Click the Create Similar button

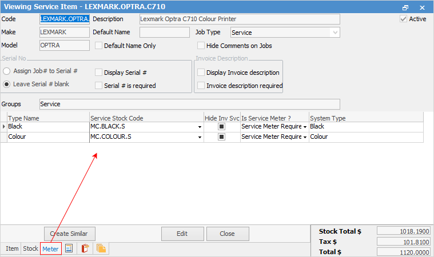(70, 234)
